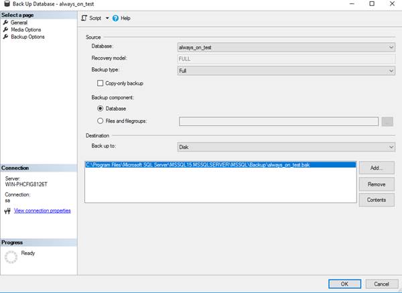The image size is (402, 293).
Task: Click the connection properties icon
Action: coord(7,211)
